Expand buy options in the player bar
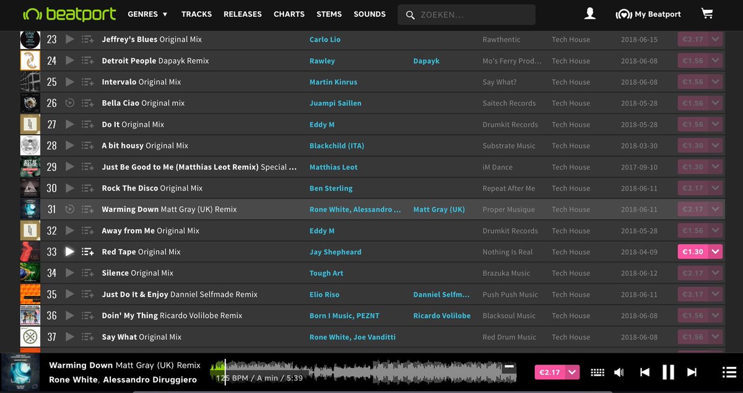 (573, 372)
